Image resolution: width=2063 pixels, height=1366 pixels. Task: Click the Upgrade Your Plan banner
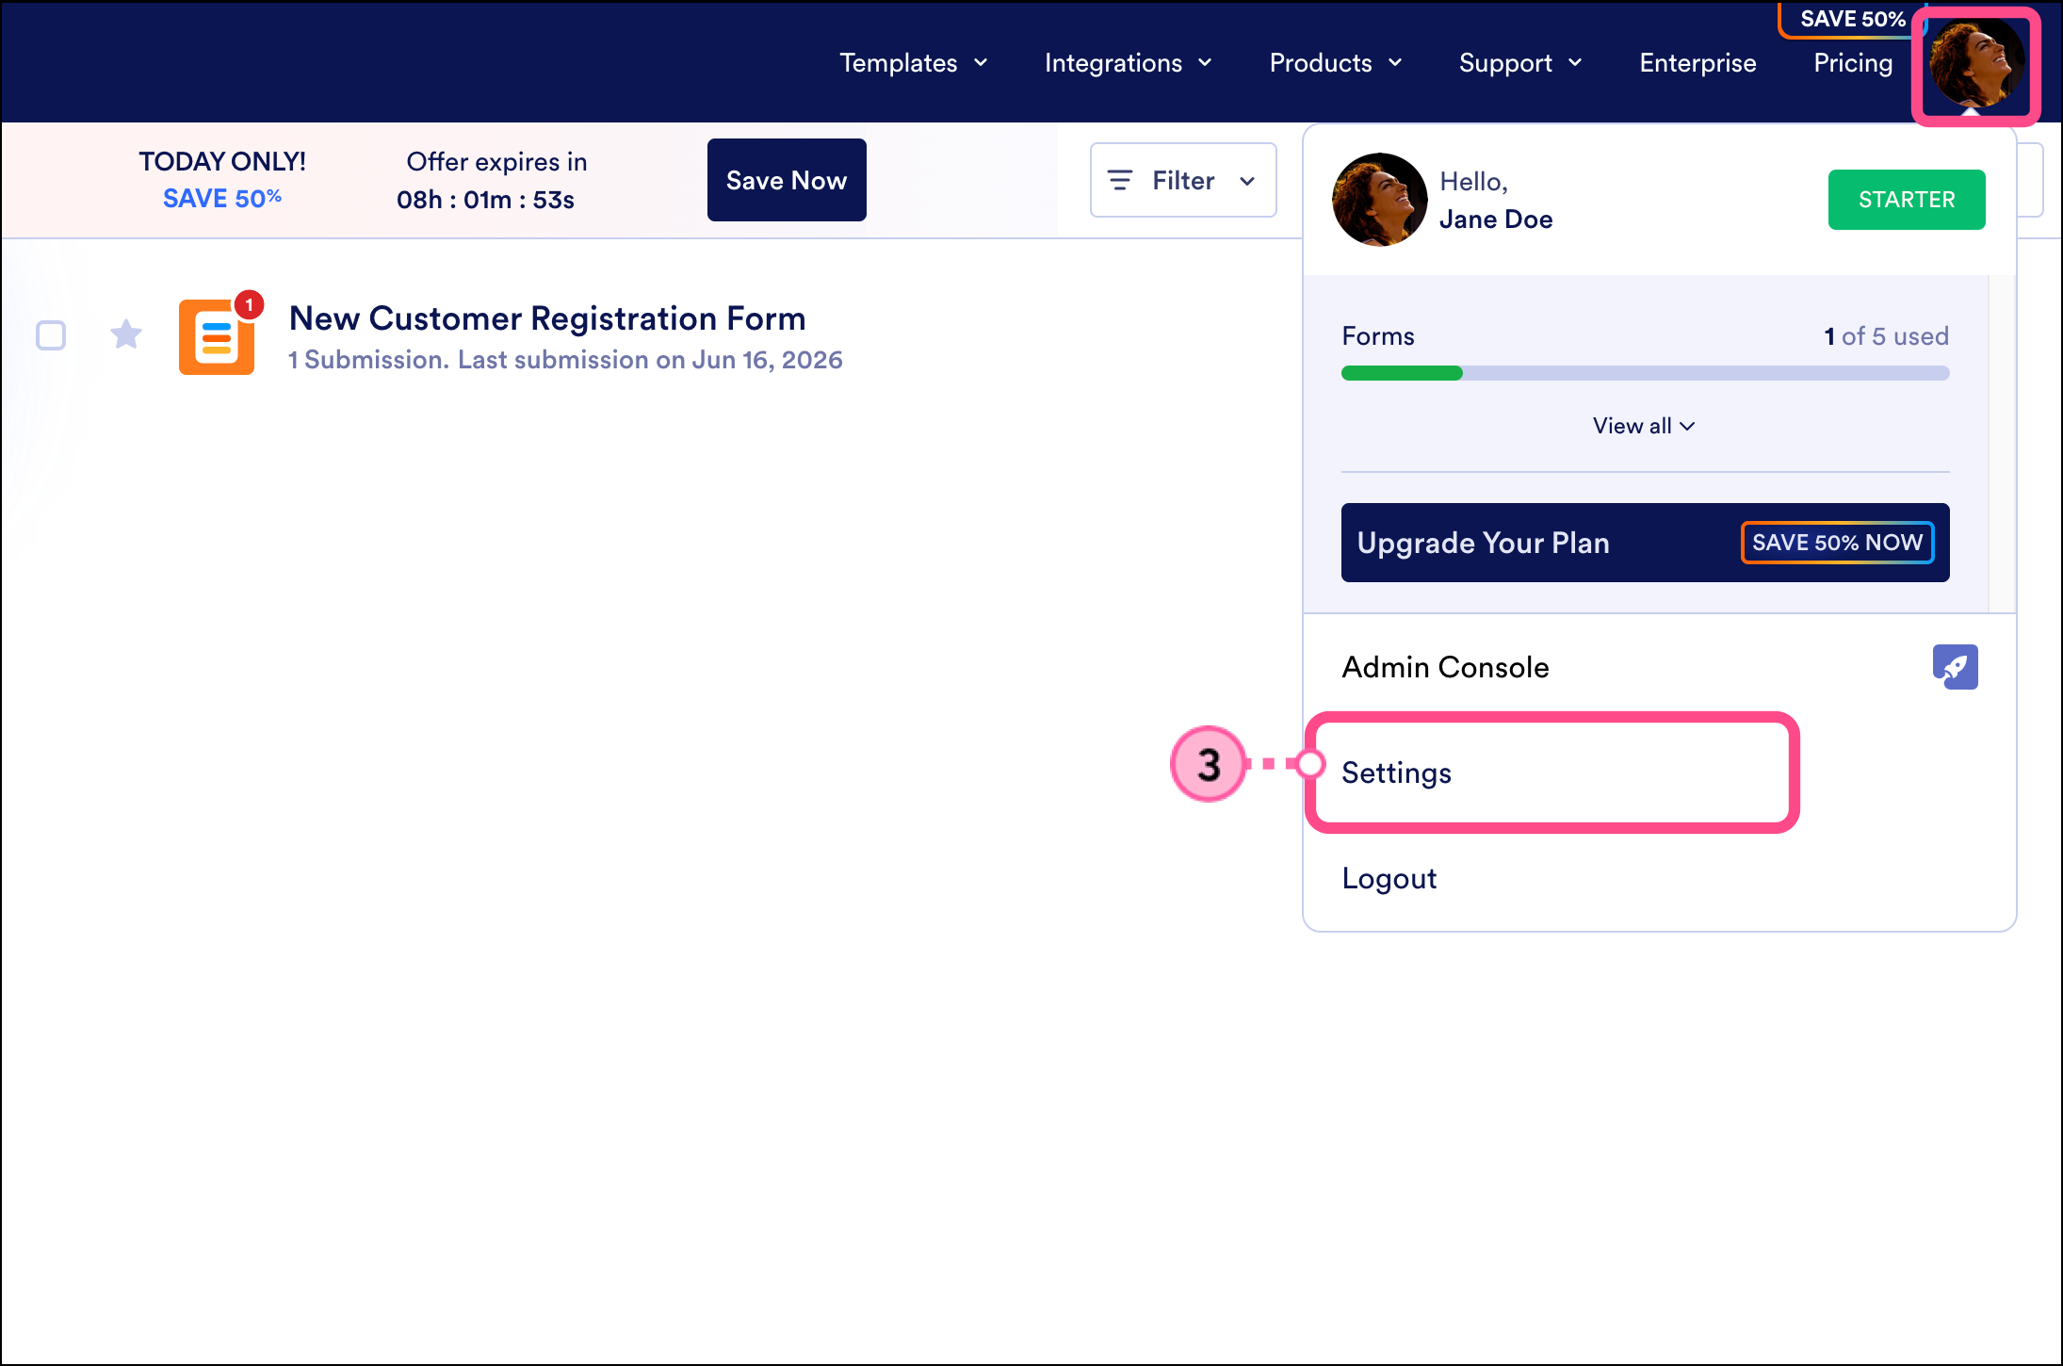click(x=1645, y=543)
